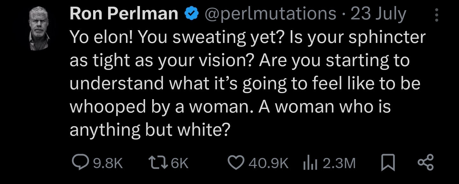Open Ron Perlman's profile picture
This screenshot has height=184, width=459.
40,29
